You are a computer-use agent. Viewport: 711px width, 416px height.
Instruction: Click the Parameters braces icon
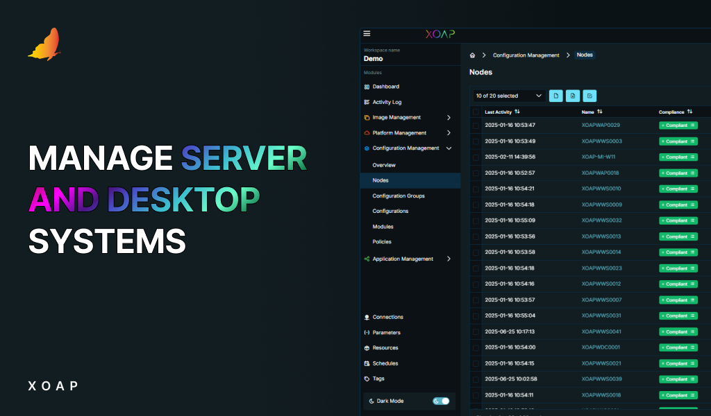[367, 333]
